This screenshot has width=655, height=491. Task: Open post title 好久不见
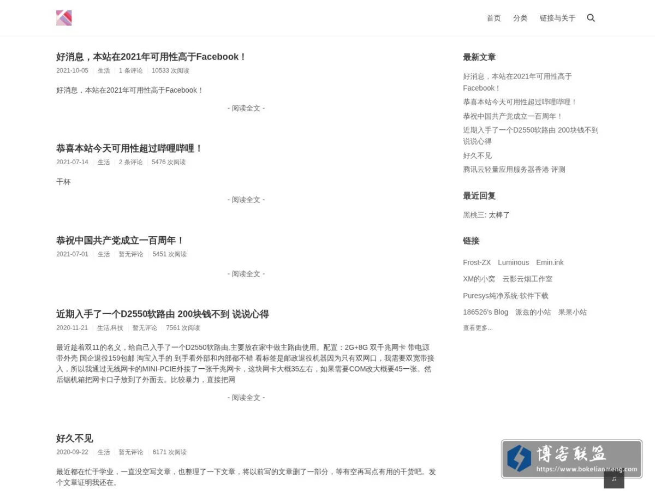[75, 439]
